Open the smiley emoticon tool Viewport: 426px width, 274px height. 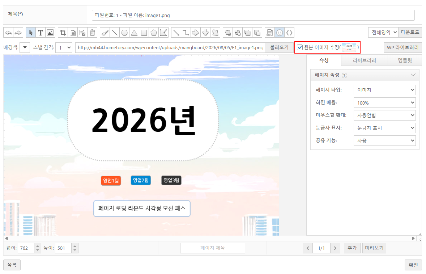tap(280, 33)
